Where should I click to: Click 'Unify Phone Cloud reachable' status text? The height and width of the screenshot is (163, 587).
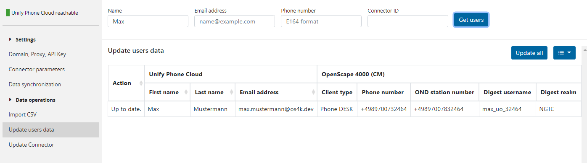click(45, 13)
